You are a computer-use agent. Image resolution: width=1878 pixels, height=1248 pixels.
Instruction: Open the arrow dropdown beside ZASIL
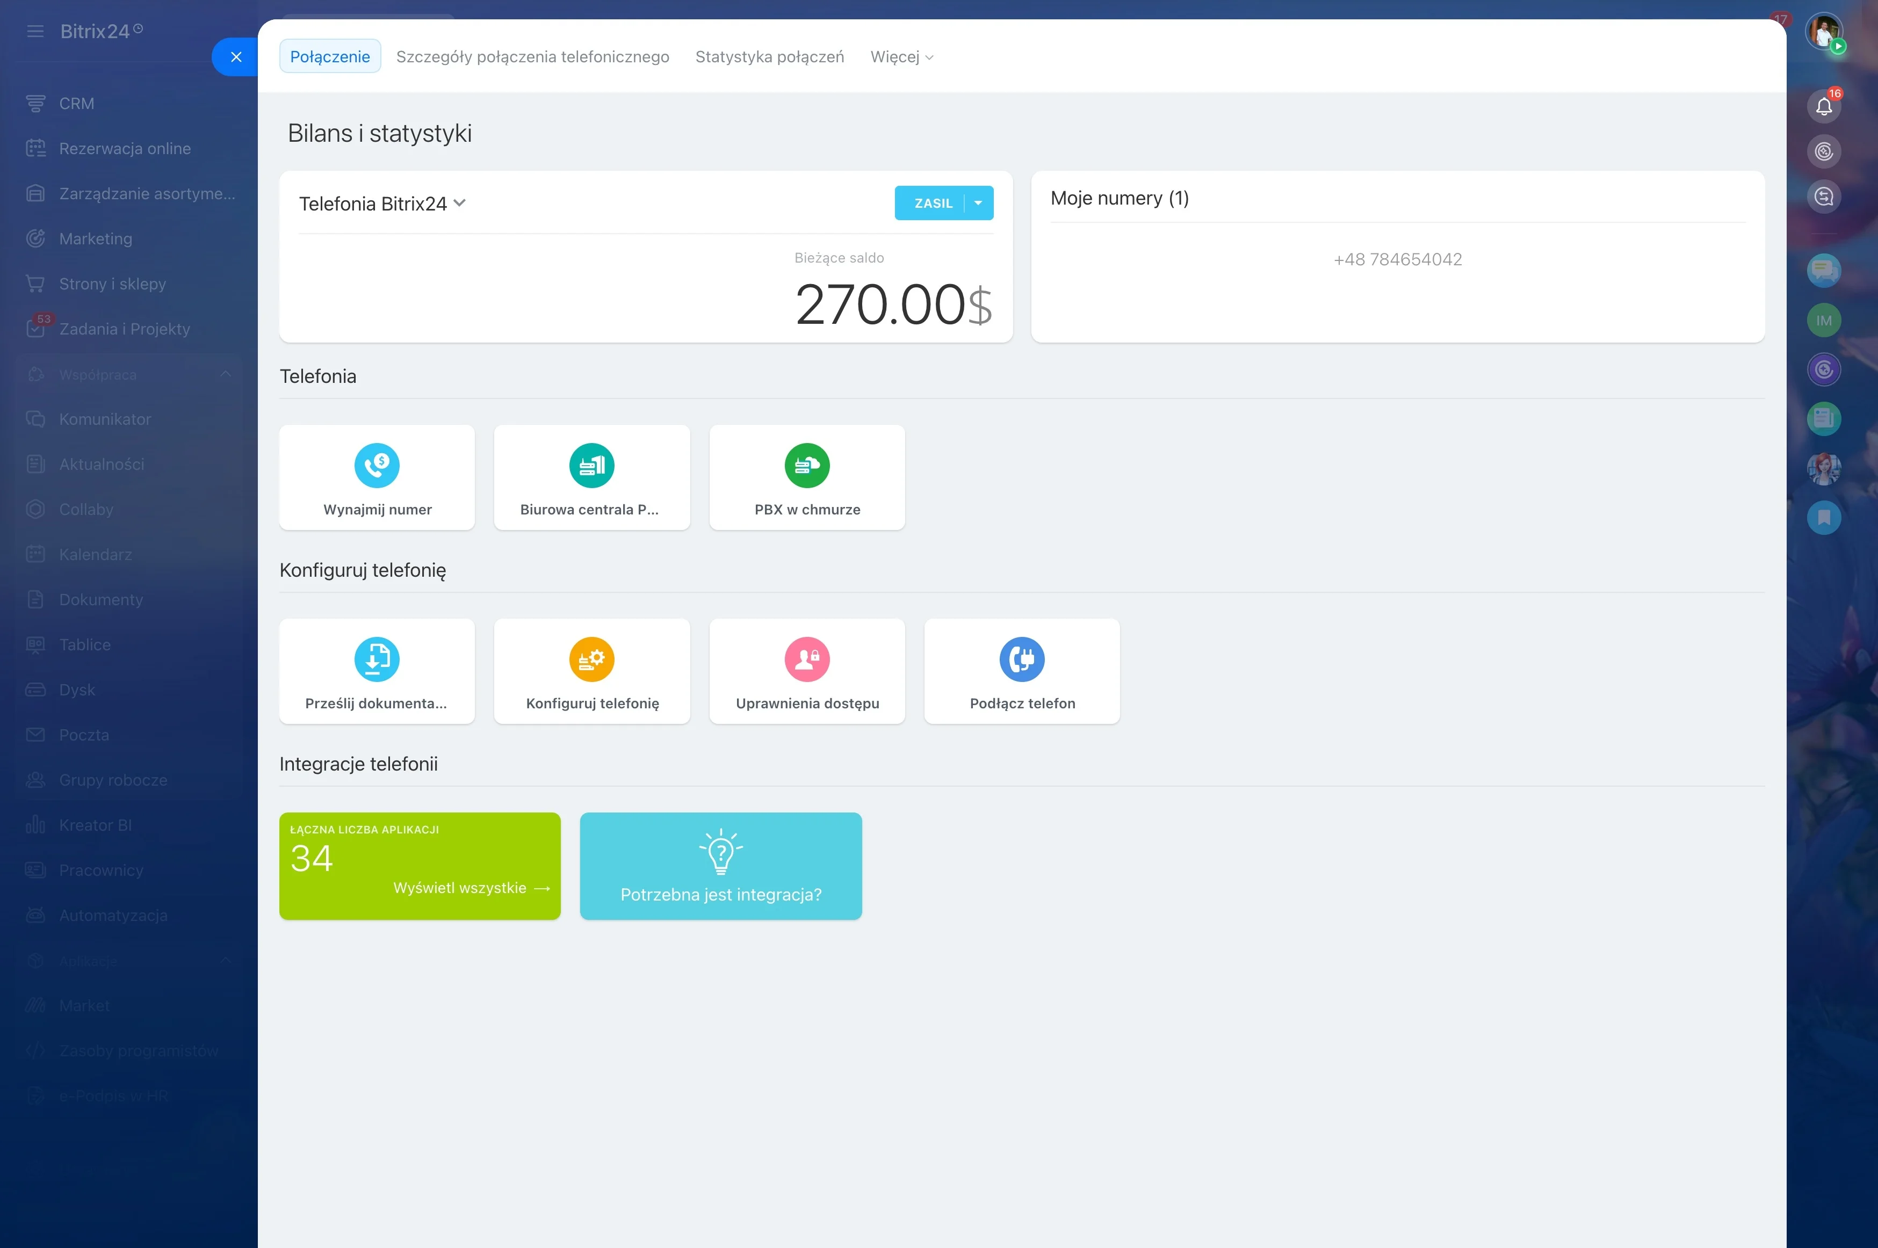click(978, 203)
